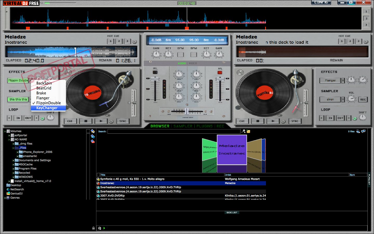374x234 pixels.
Task: Click loop shrink arrow on left deck
Action: pyautogui.click(x=9, y=118)
